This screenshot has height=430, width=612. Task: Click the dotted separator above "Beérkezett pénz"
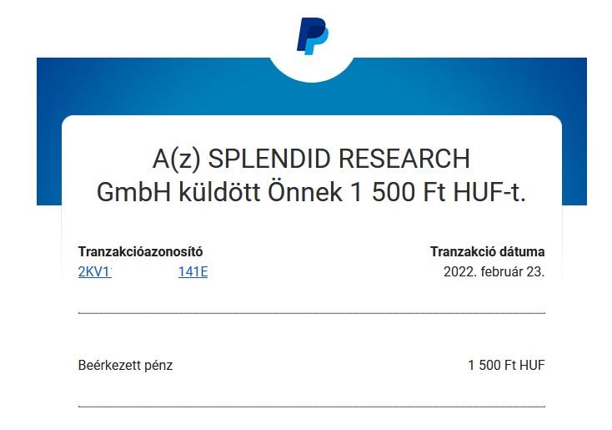click(x=311, y=313)
